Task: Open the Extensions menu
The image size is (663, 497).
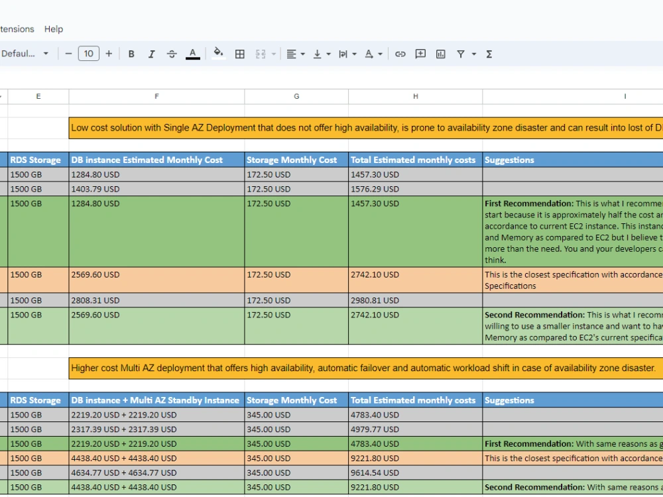Action: click(17, 29)
